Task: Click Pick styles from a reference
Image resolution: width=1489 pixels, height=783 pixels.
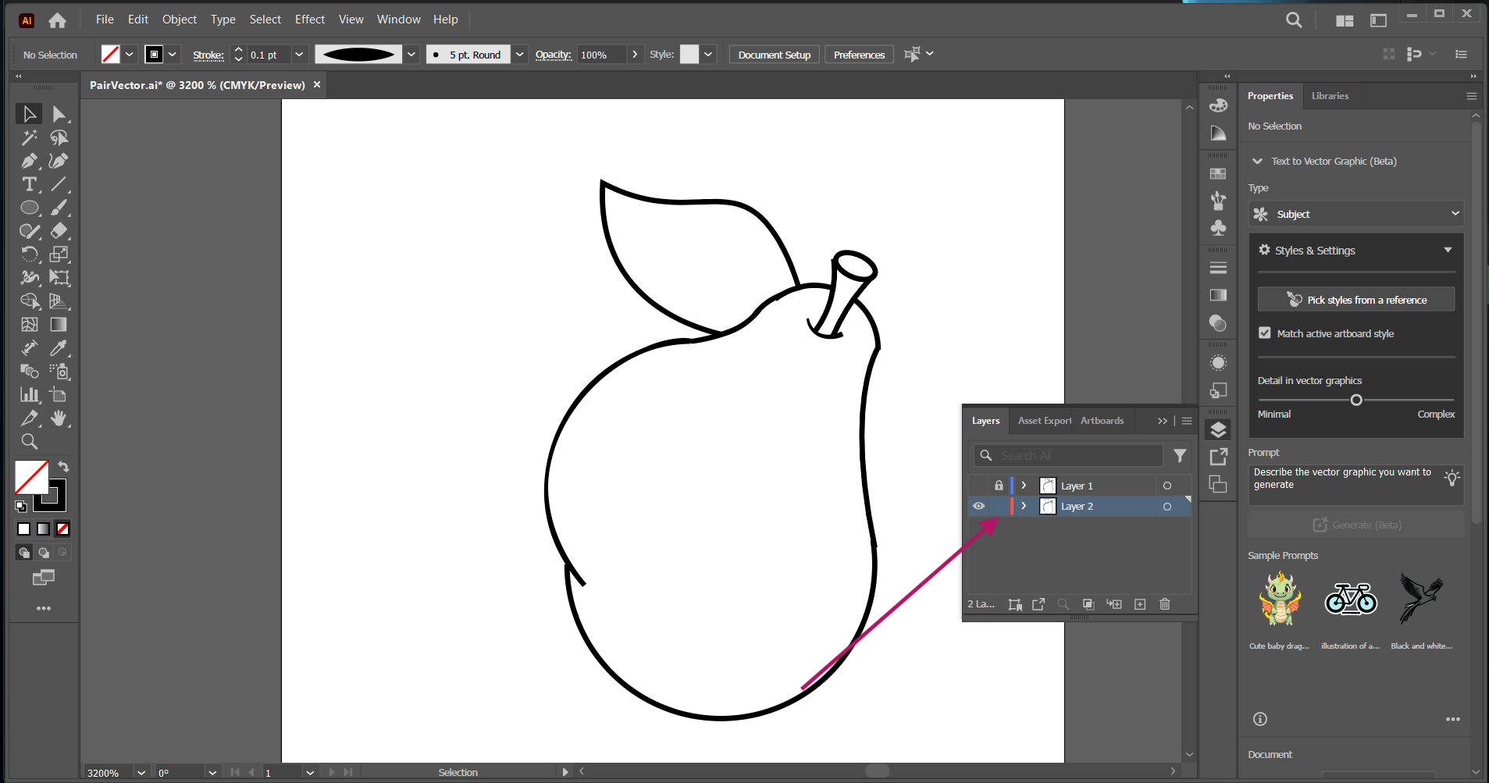Action: click(1355, 300)
